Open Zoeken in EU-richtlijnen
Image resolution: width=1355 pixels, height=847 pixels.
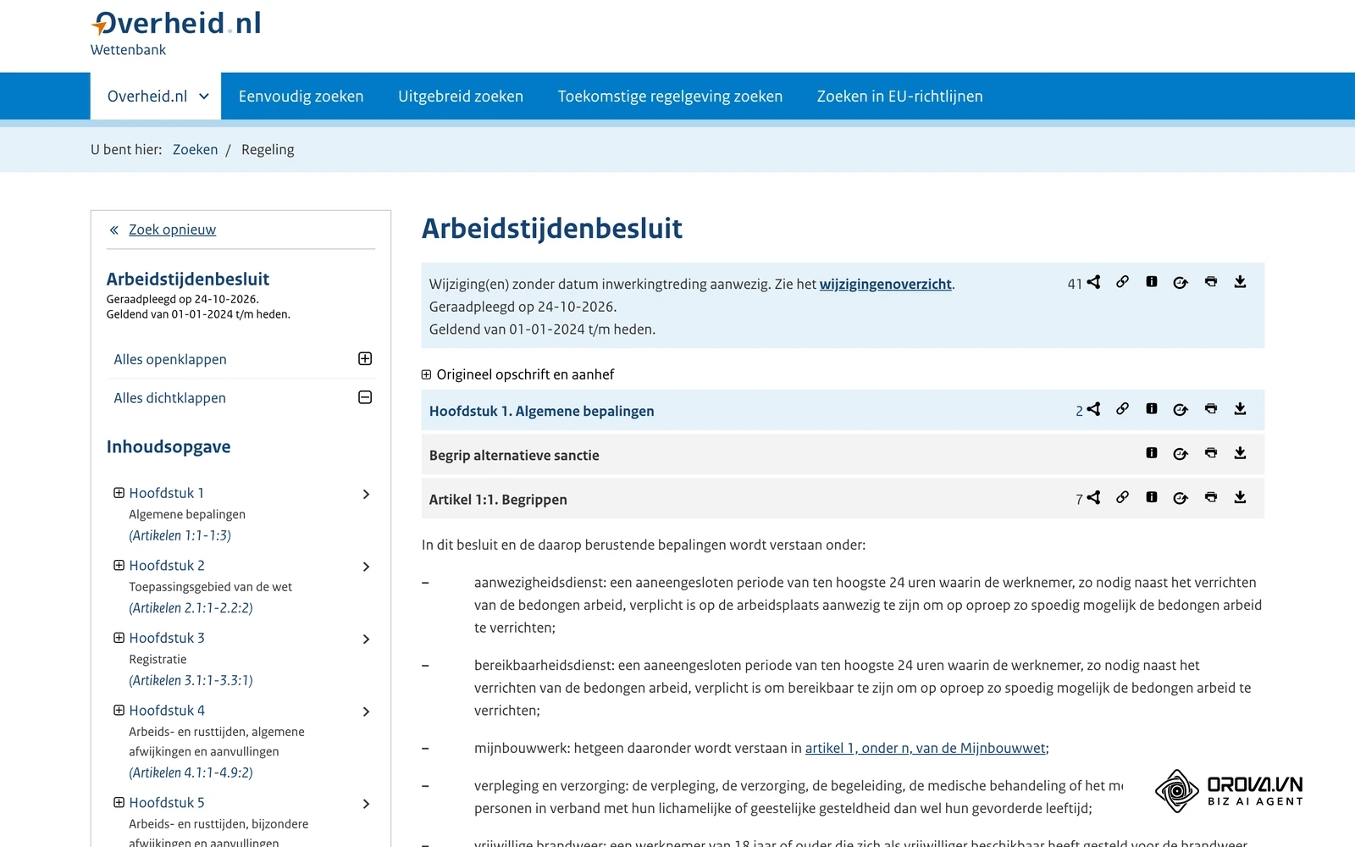tap(899, 96)
